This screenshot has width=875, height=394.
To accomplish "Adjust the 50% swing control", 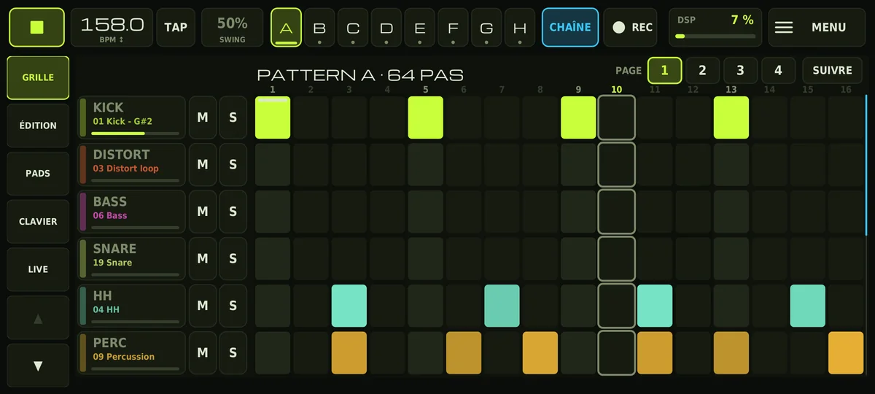I will pos(233,27).
